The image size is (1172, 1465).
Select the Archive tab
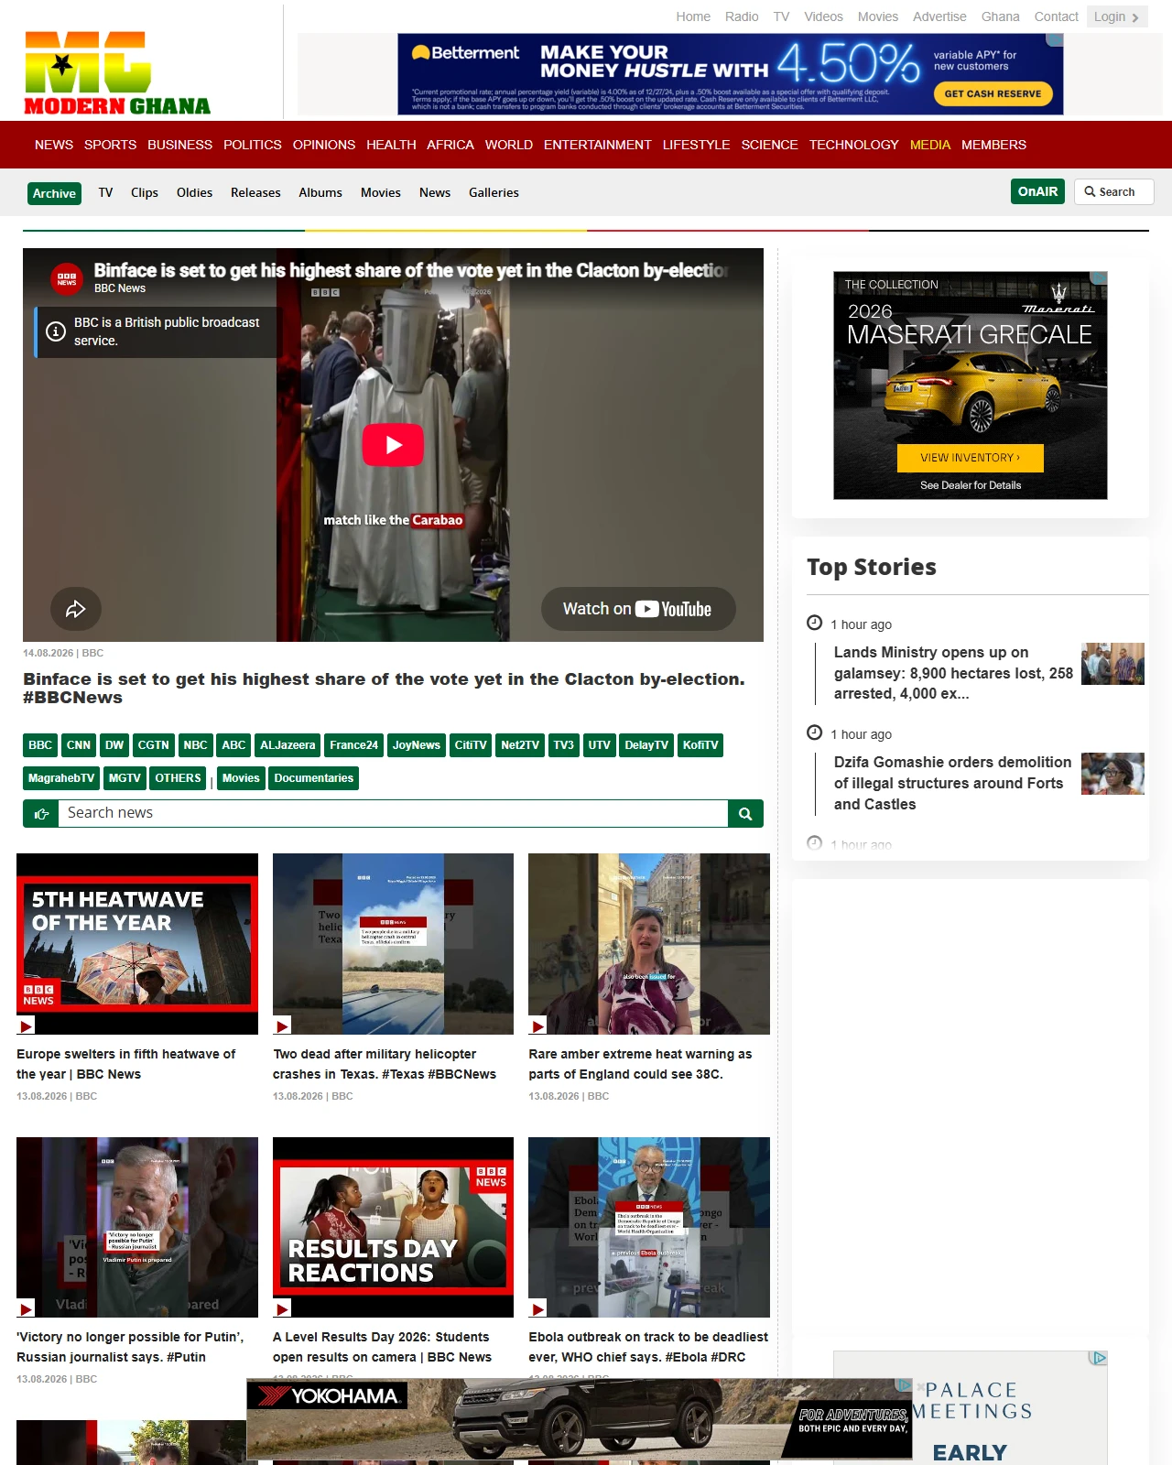(x=54, y=193)
